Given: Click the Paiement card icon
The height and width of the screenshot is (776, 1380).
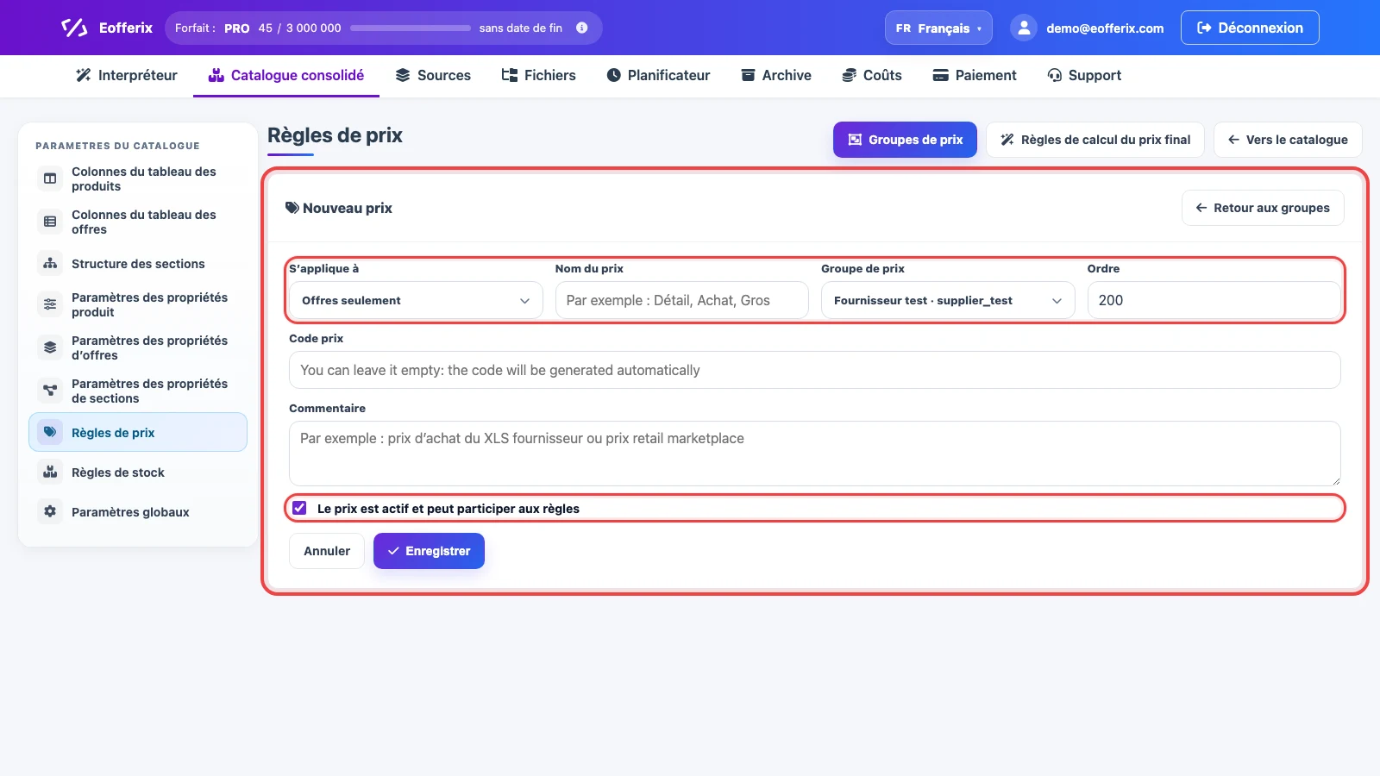Looking at the screenshot, I should (941, 75).
